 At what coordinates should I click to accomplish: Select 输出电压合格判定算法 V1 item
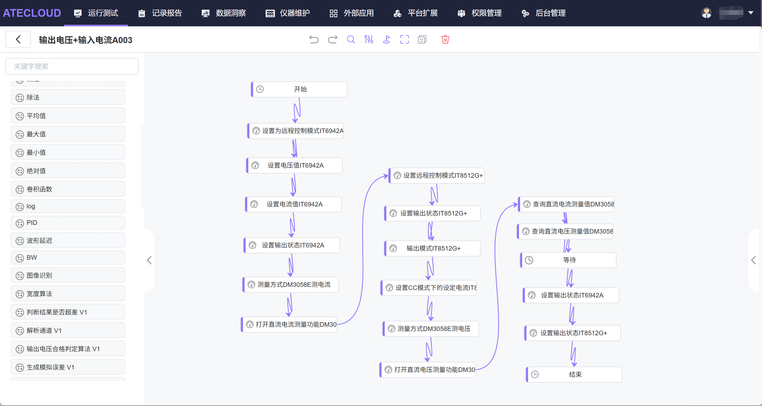(68, 348)
